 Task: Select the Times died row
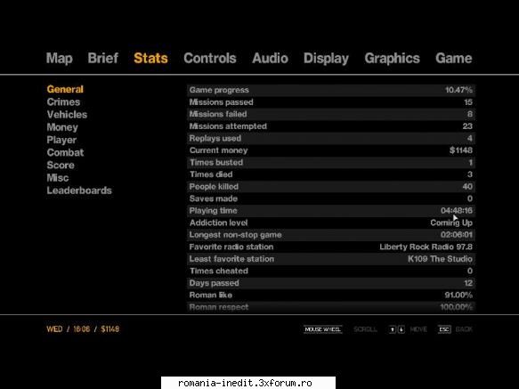click(331, 174)
